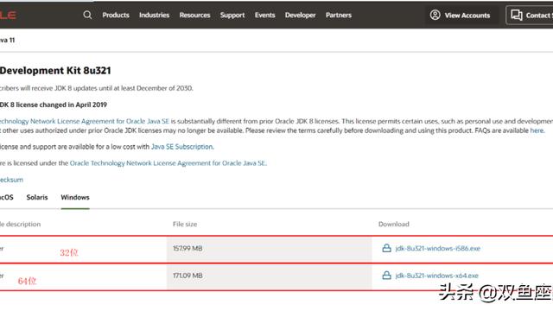
Task: Download jdk-8u321-windows-i586.exe
Action: pos(438,248)
